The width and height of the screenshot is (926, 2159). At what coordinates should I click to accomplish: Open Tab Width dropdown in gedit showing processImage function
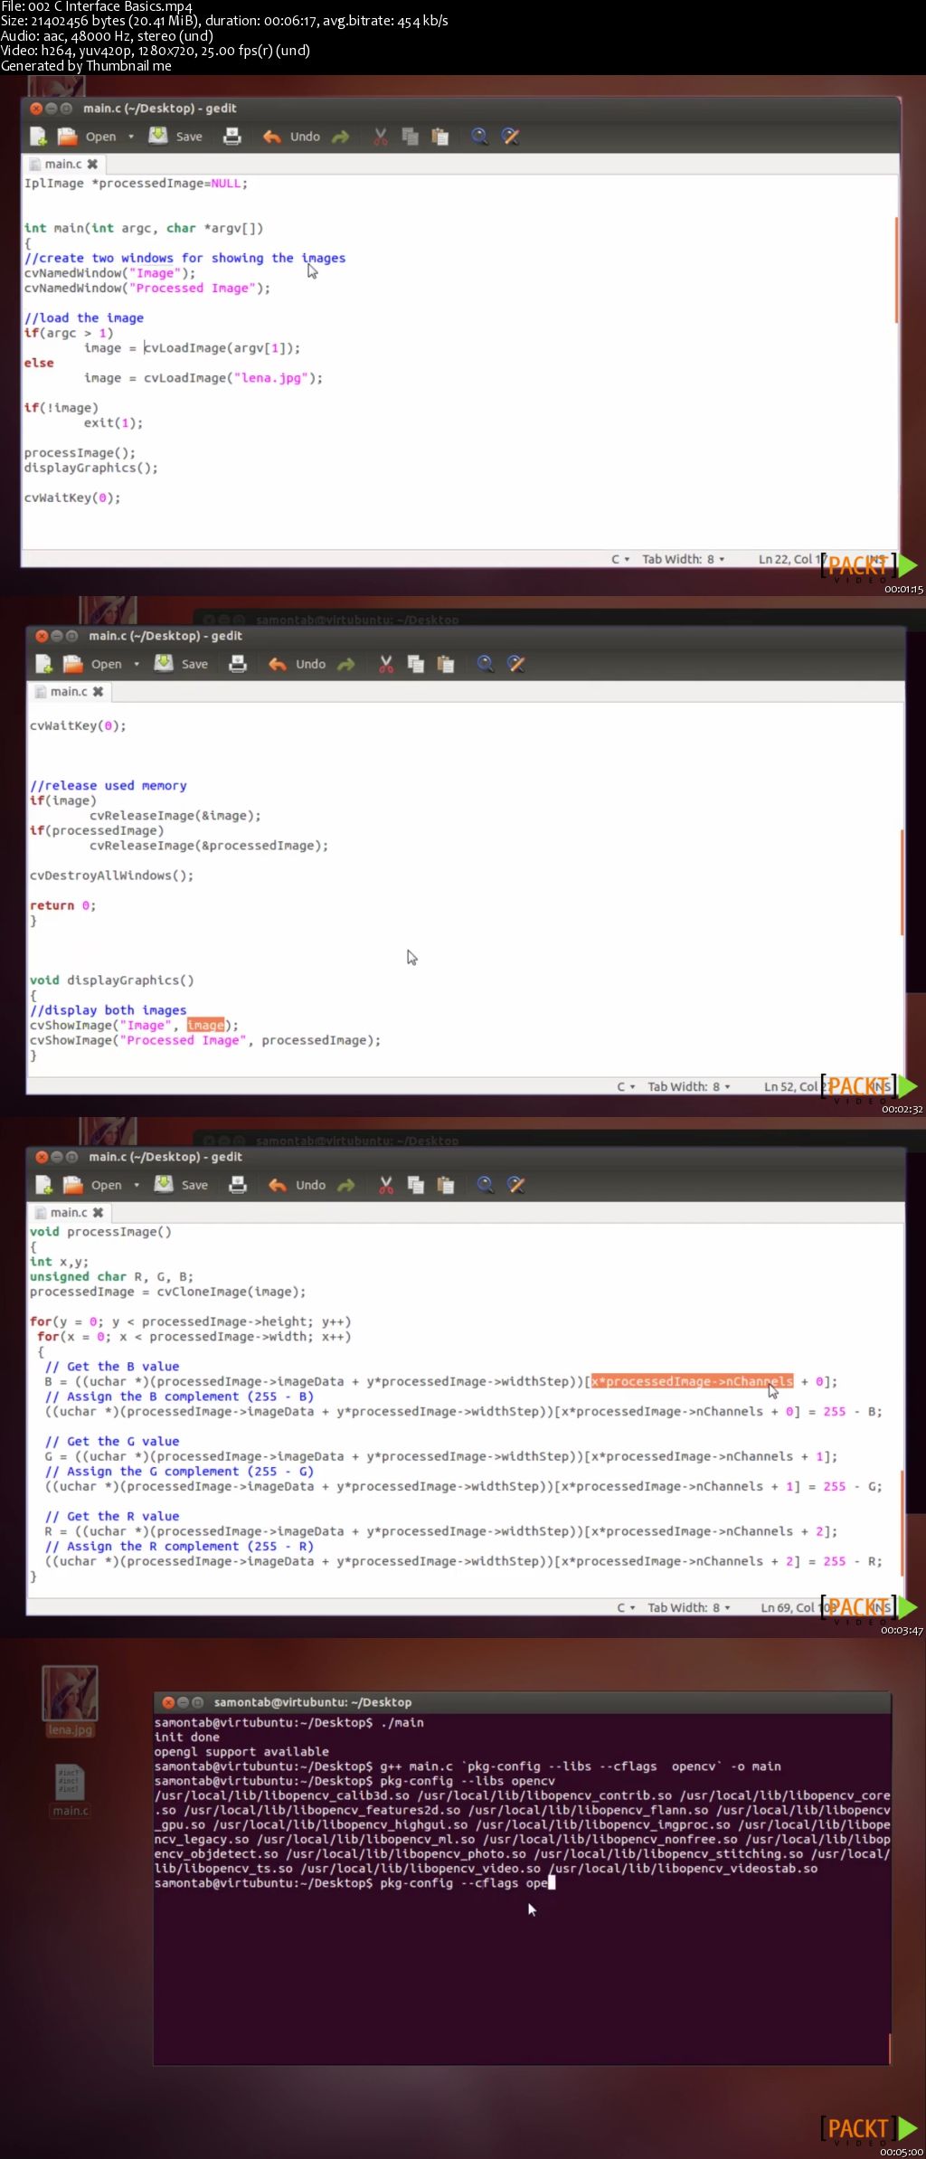(689, 1607)
